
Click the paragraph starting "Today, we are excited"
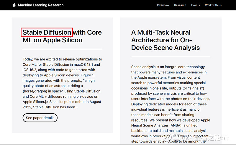pyautogui.click(x=62, y=83)
